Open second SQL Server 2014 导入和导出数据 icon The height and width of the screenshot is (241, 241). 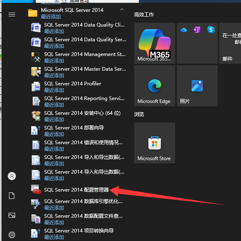pyautogui.click(x=36, y=175)
